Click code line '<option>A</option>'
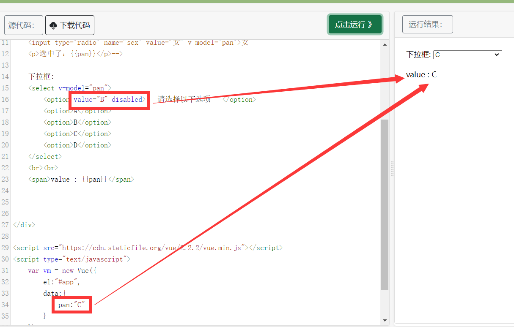This screenshot has height=327, width=514. pyautogui.click(x=77, y=111)
